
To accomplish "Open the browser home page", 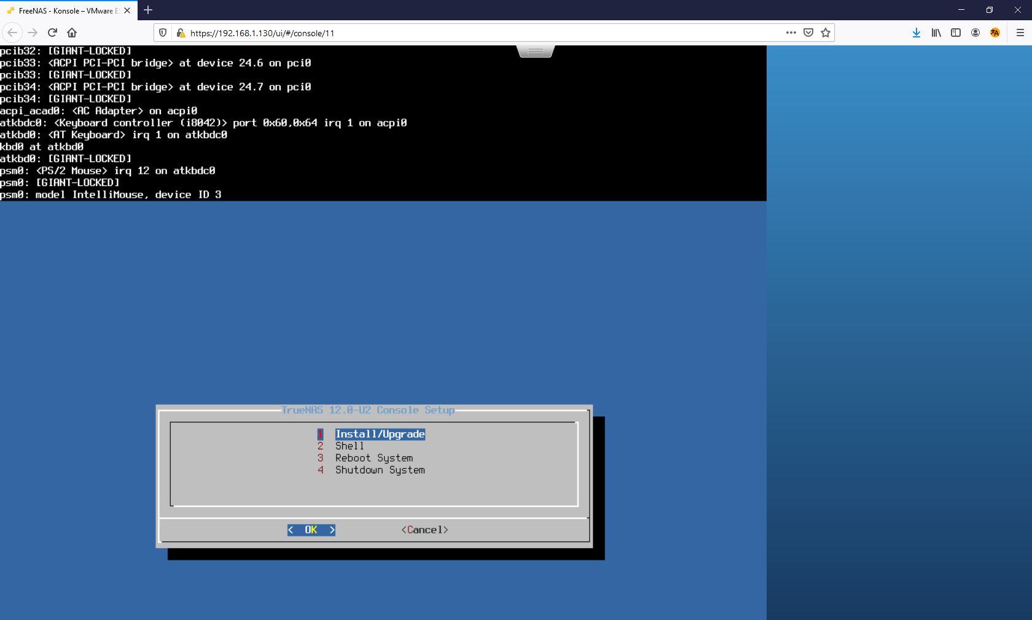I will (72, 33).
